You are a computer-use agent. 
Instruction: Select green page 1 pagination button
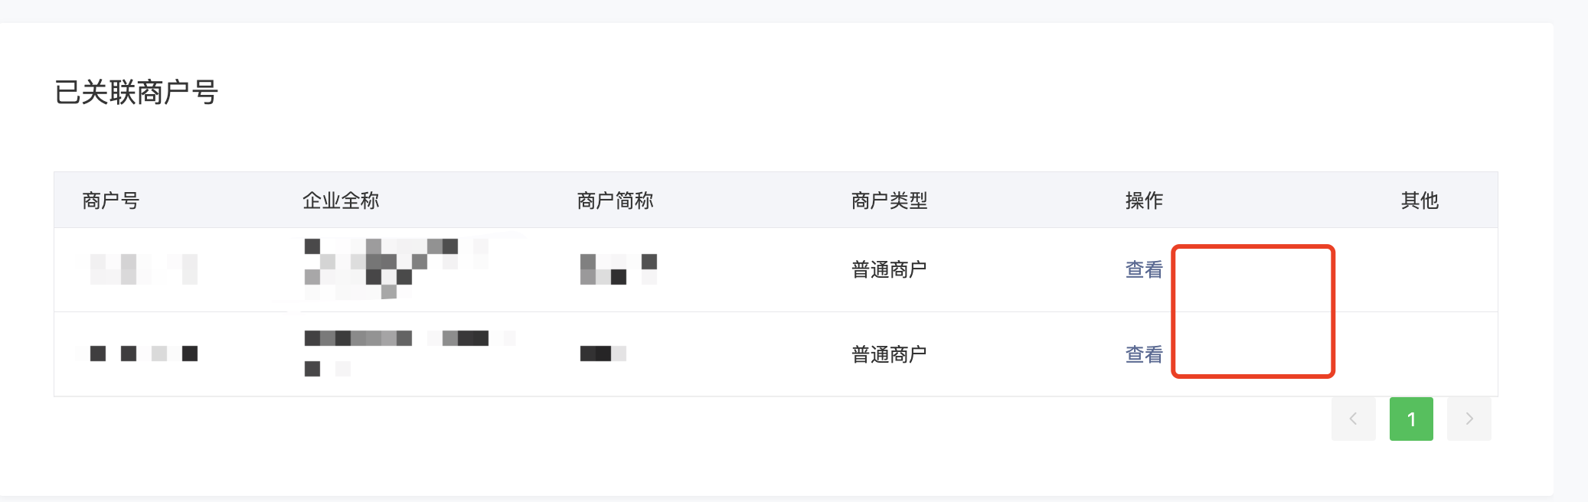[1411, 419]
